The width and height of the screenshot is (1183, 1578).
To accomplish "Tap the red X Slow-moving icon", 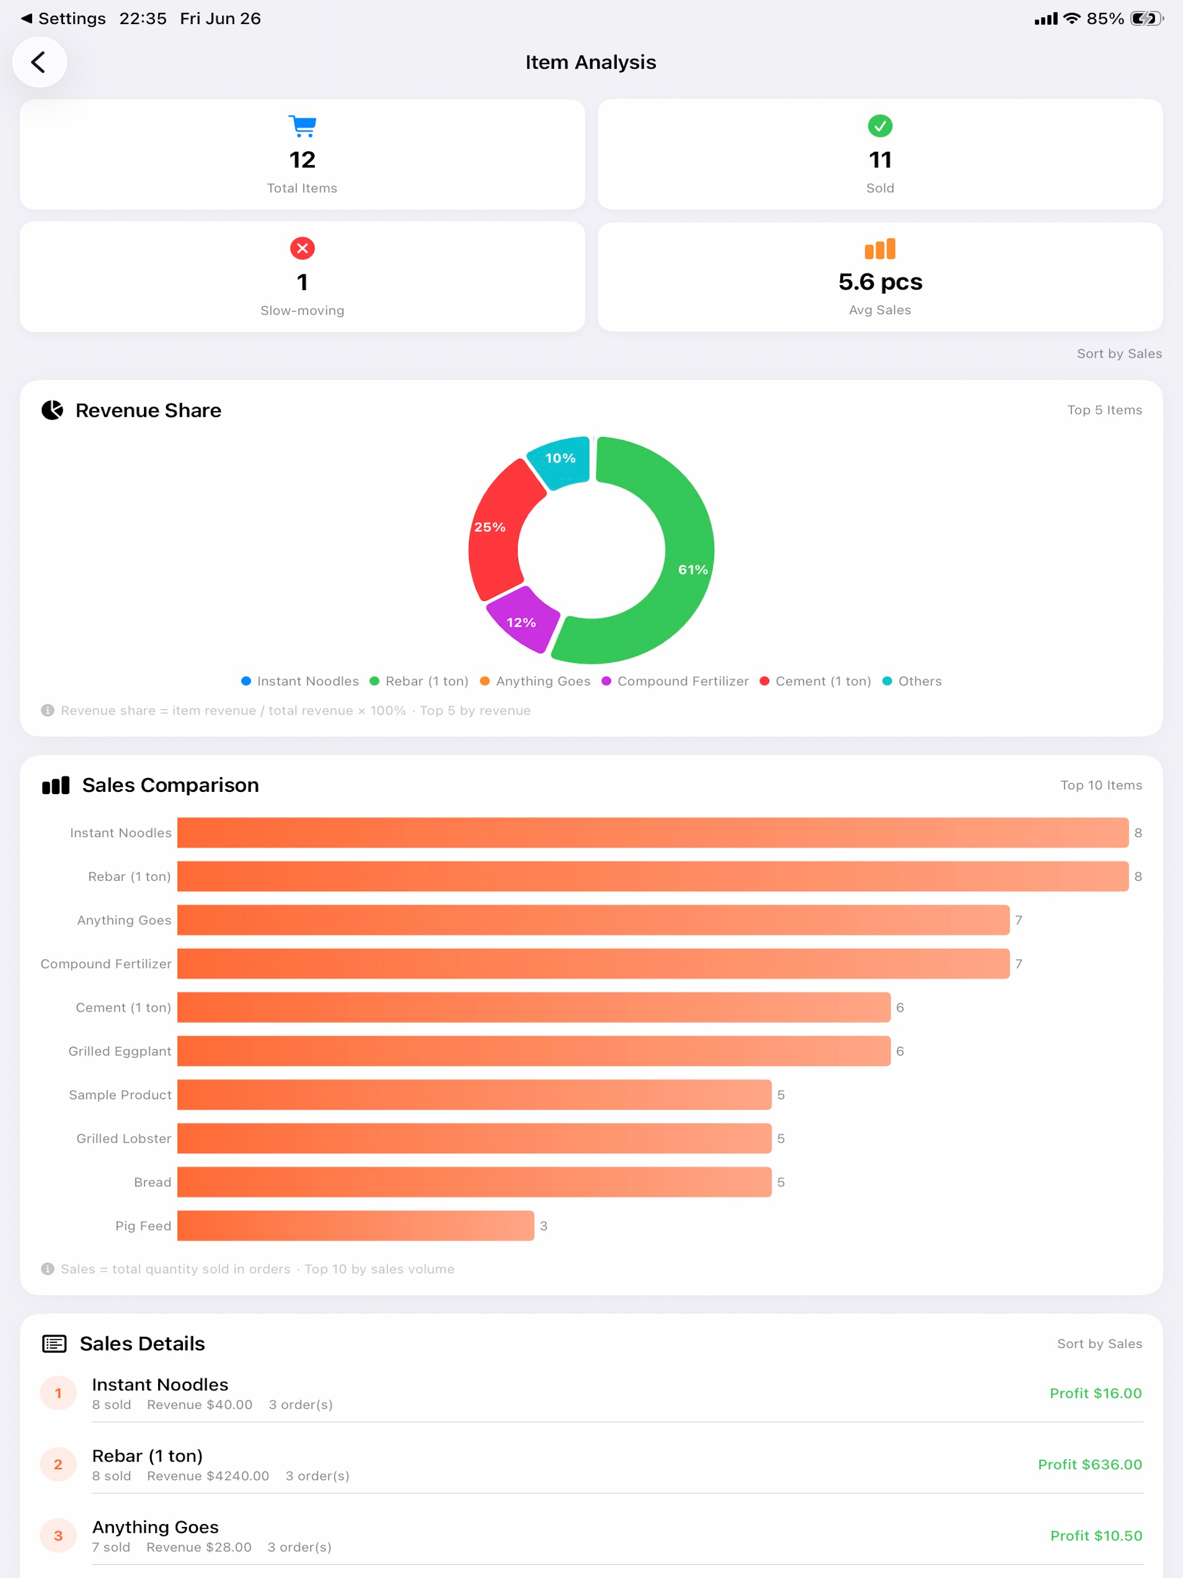I will point(303,248).
